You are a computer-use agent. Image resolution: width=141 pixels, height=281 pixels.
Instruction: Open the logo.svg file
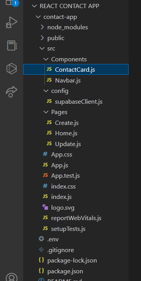pos(63,208)
